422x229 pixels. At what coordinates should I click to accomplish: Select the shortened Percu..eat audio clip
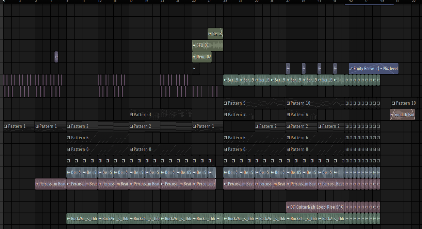[204, 184]
